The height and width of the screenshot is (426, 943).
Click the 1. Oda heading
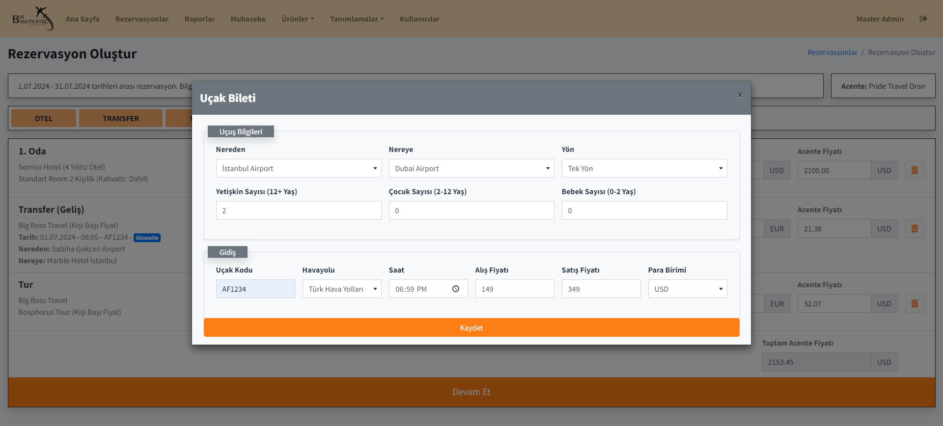[32, 151]
